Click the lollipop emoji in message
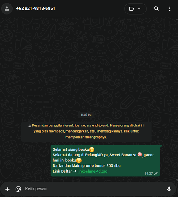Viewport: 178px width, 197px height. [140, 155]
